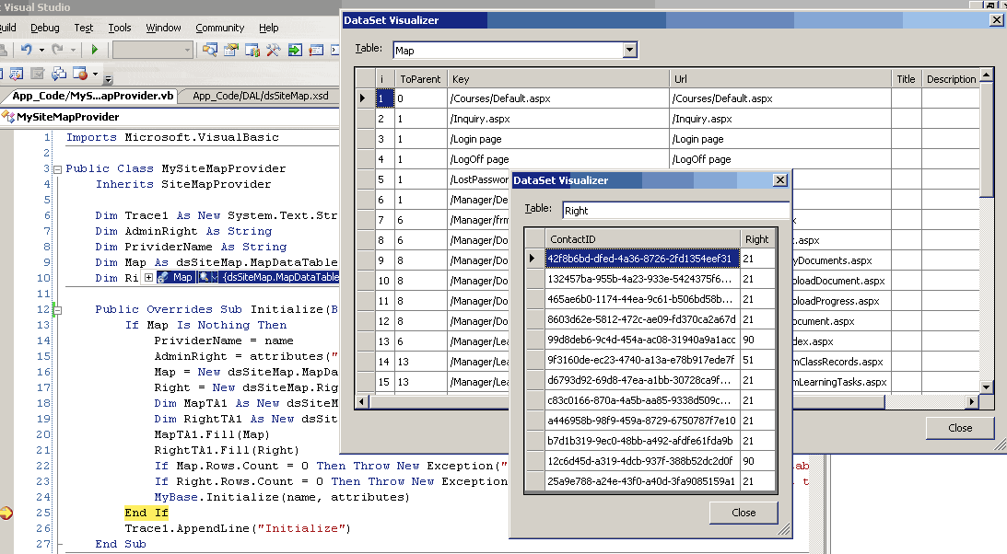Select the /Inquiry.aspx cell in Url column
Screen dimensions: 1007x554
[780, 119]
